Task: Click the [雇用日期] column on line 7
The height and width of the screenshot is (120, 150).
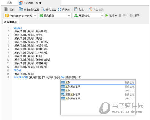Action: tap(41, 49)
